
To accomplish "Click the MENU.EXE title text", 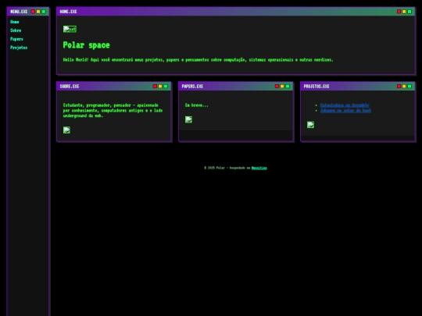I will (x=19, y=12).
